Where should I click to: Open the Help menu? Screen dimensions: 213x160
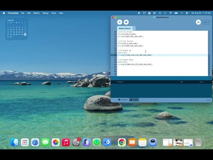point(61,13)
